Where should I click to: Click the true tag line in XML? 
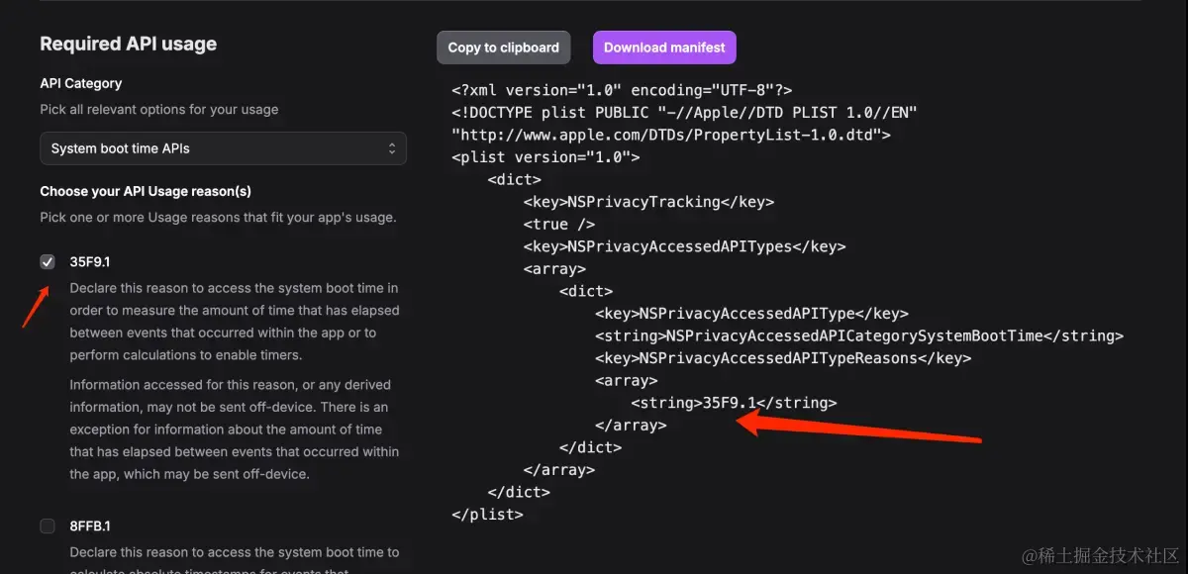(x=558, y=225)
